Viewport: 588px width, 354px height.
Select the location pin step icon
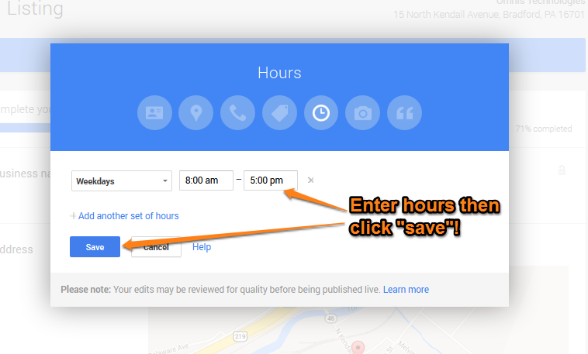196,113
